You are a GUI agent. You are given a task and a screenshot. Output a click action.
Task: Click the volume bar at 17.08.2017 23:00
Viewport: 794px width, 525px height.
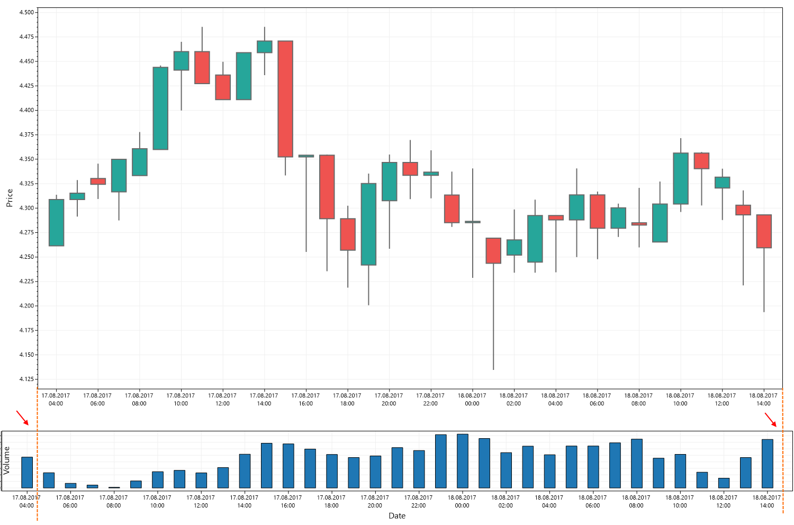click(440, 461)
